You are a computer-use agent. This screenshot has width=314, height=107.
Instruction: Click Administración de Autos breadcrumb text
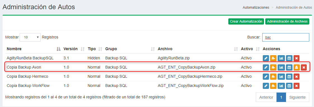[x=294, y=7]
